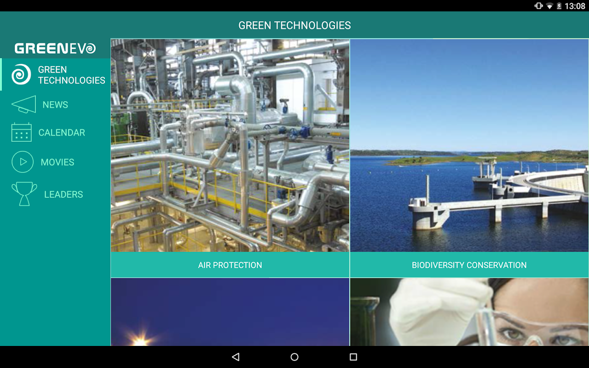
Task: Open the industrial pipes photo
Action: coord(230,145)
